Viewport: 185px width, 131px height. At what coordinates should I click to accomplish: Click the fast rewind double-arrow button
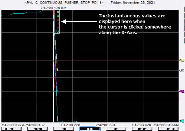coord(37,129)
